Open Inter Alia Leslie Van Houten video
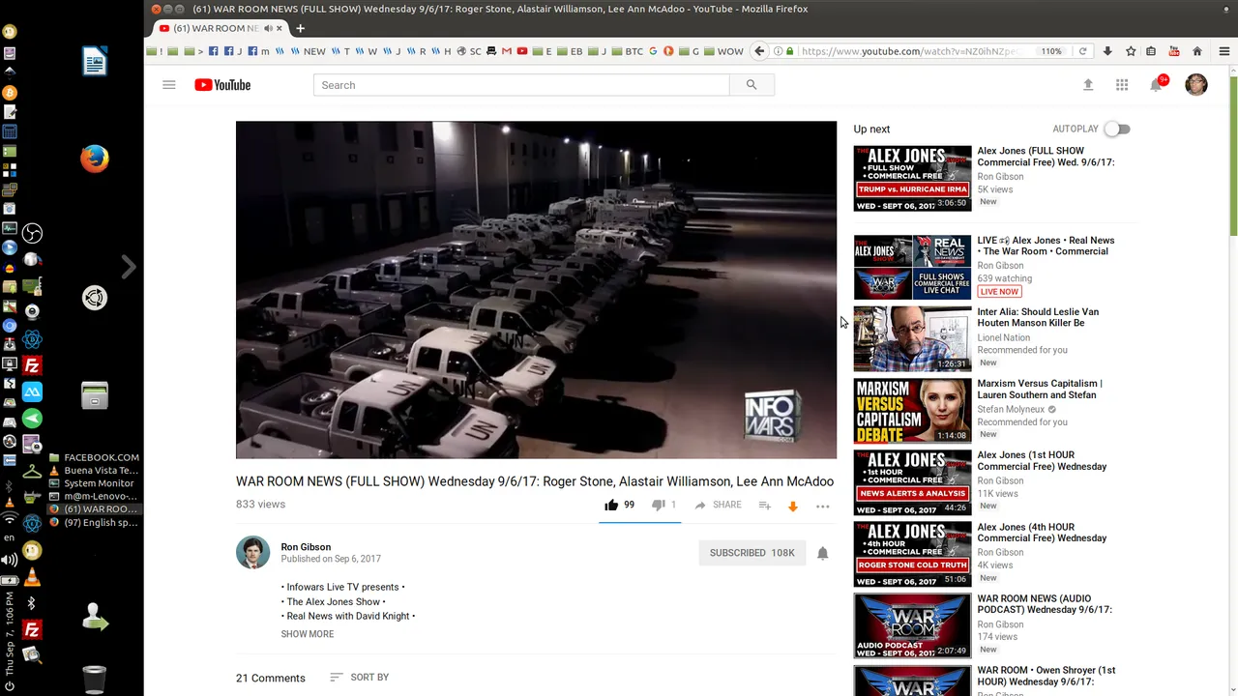The width and height of the screenshot is (1238, 696). coord(1038,317)
